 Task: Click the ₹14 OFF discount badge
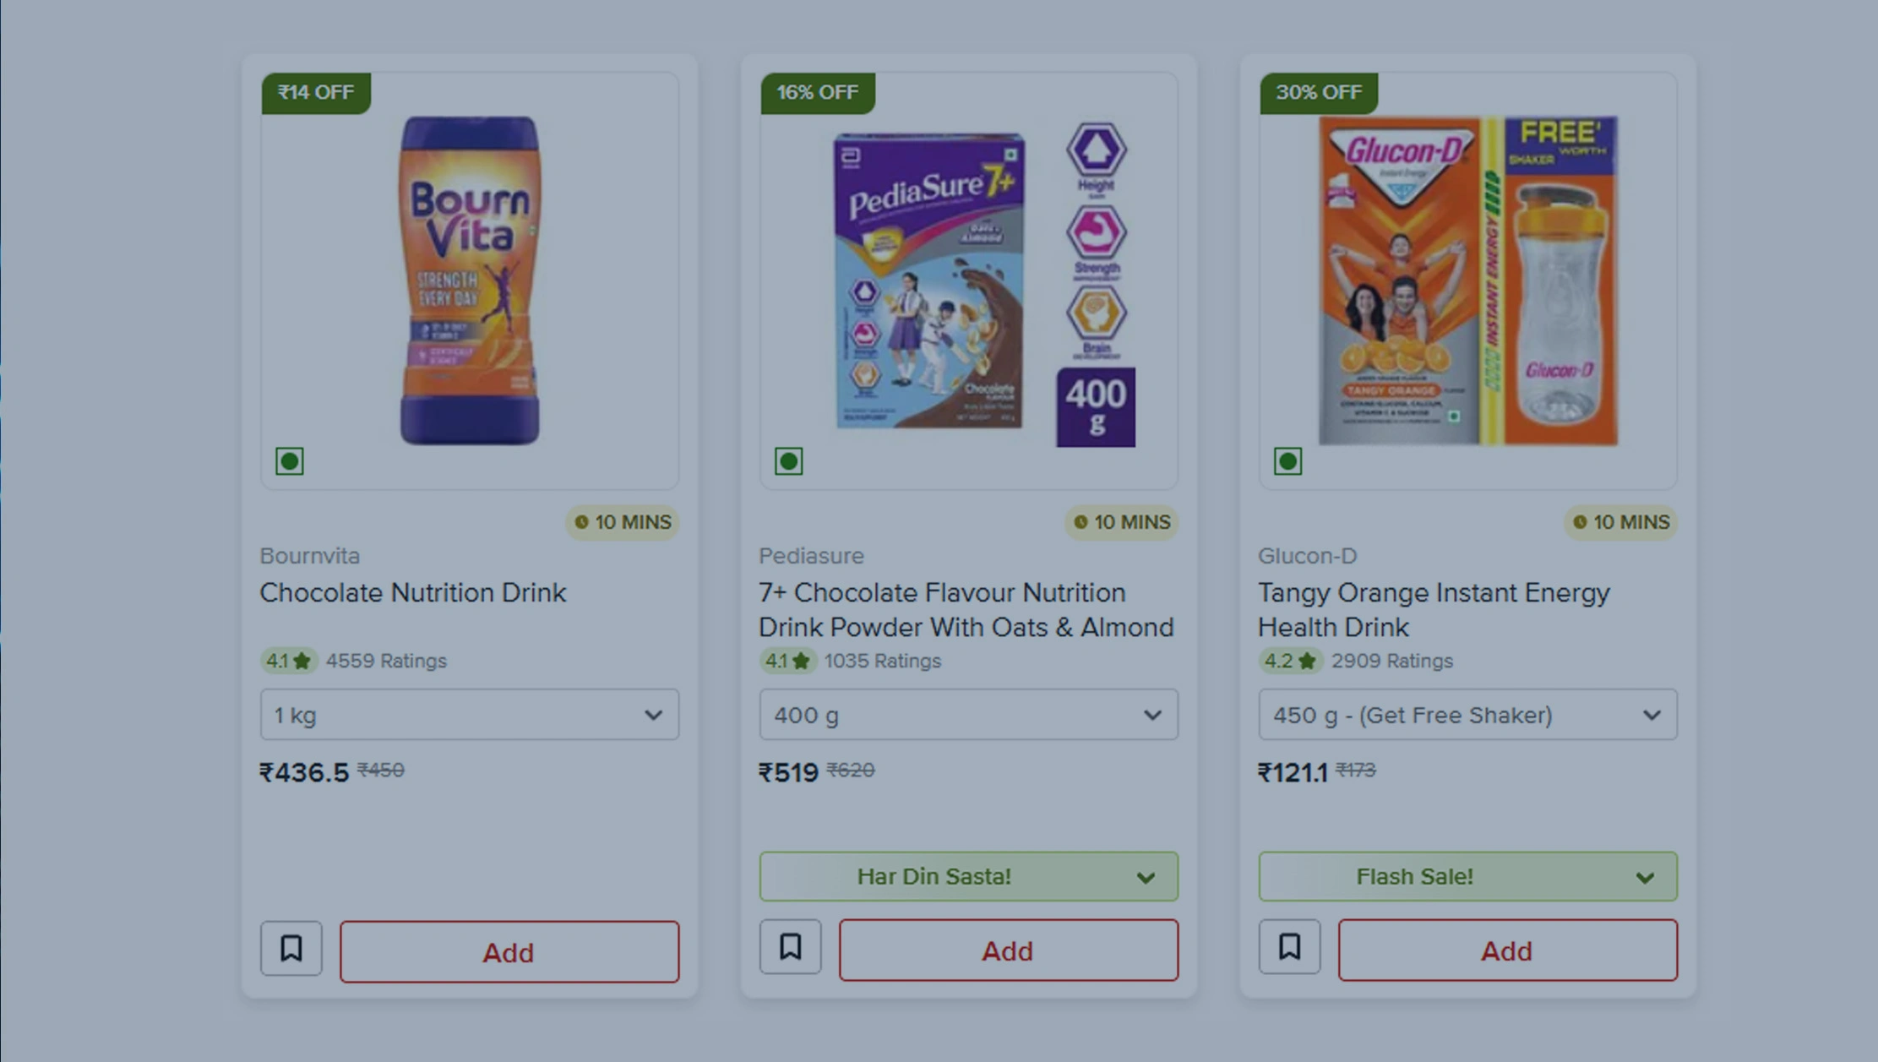pyautogui.click(x=316, y=92)
